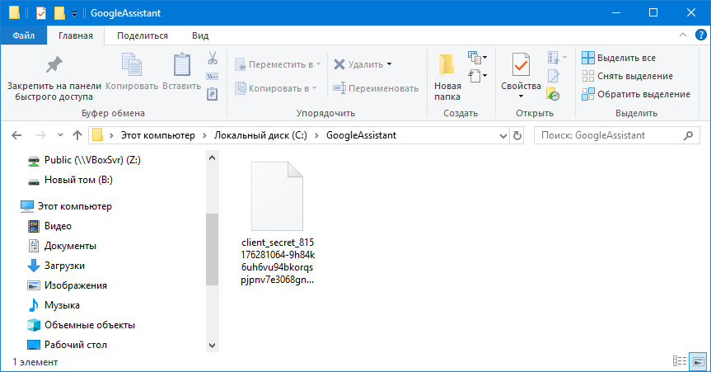The height and width of the screenshot is (372, 711).
Task: Expand the Переместить в dropdown
Action: tap(318, 64)
